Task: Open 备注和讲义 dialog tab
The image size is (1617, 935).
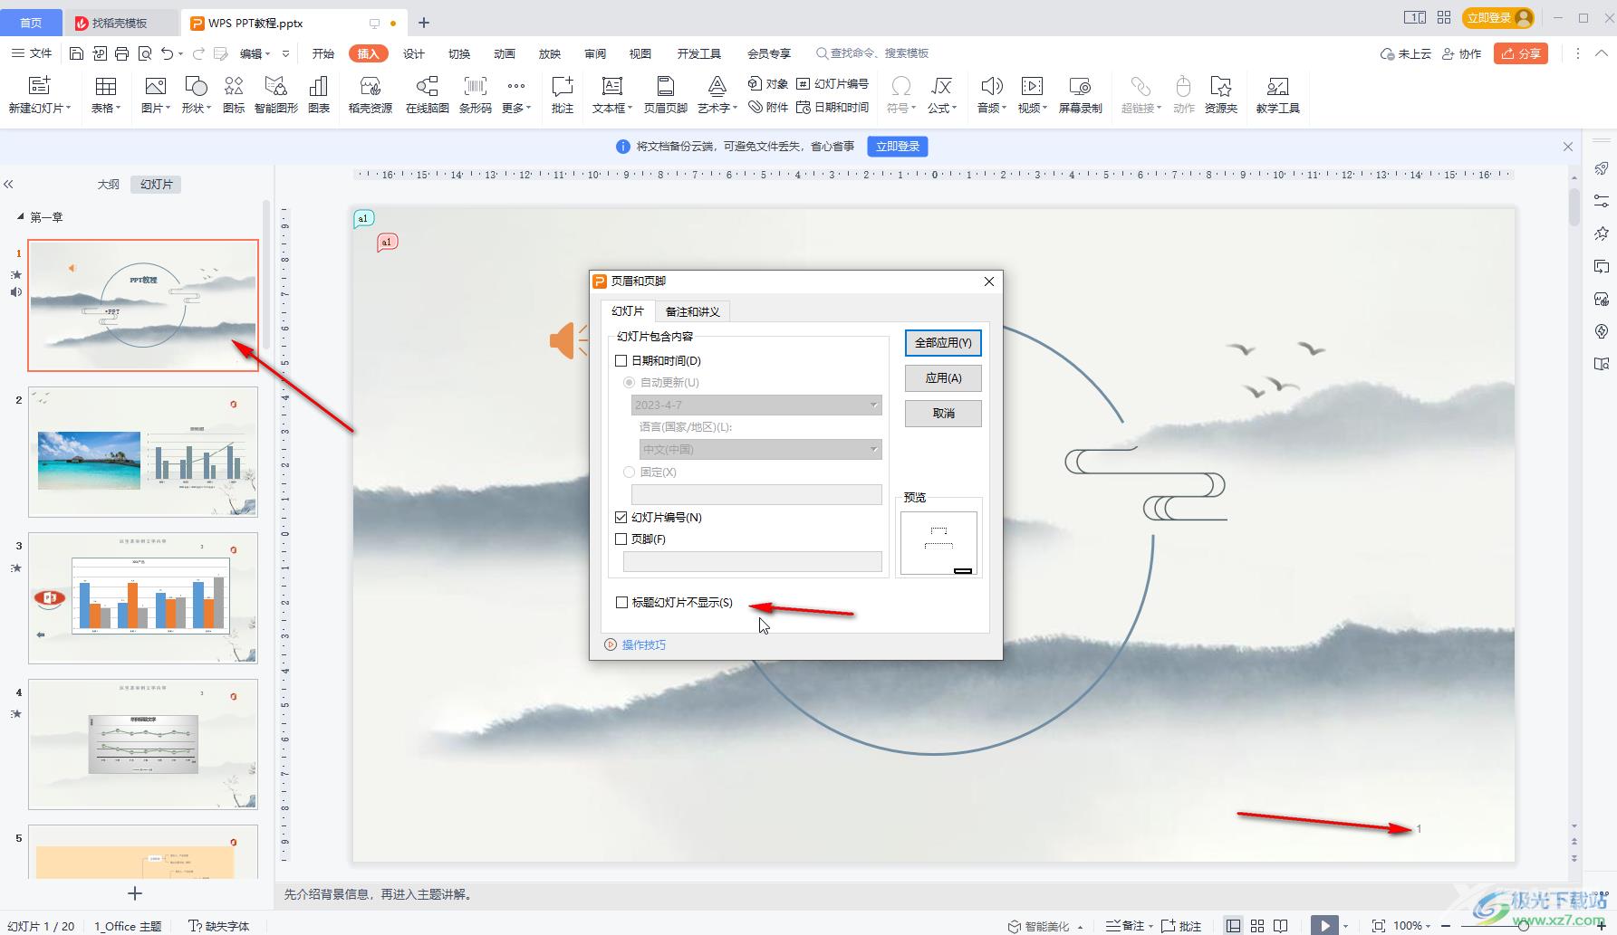Action: [x=692, y=311]
